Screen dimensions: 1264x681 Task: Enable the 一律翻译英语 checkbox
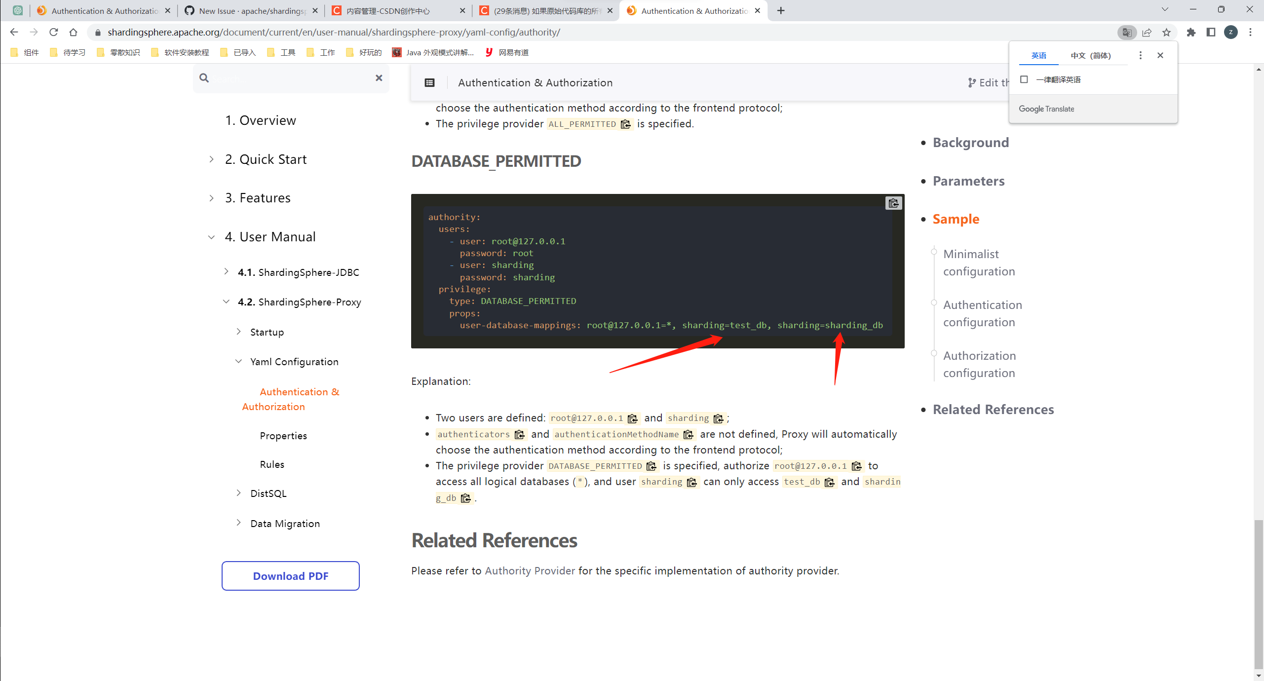coord(1024,79)
